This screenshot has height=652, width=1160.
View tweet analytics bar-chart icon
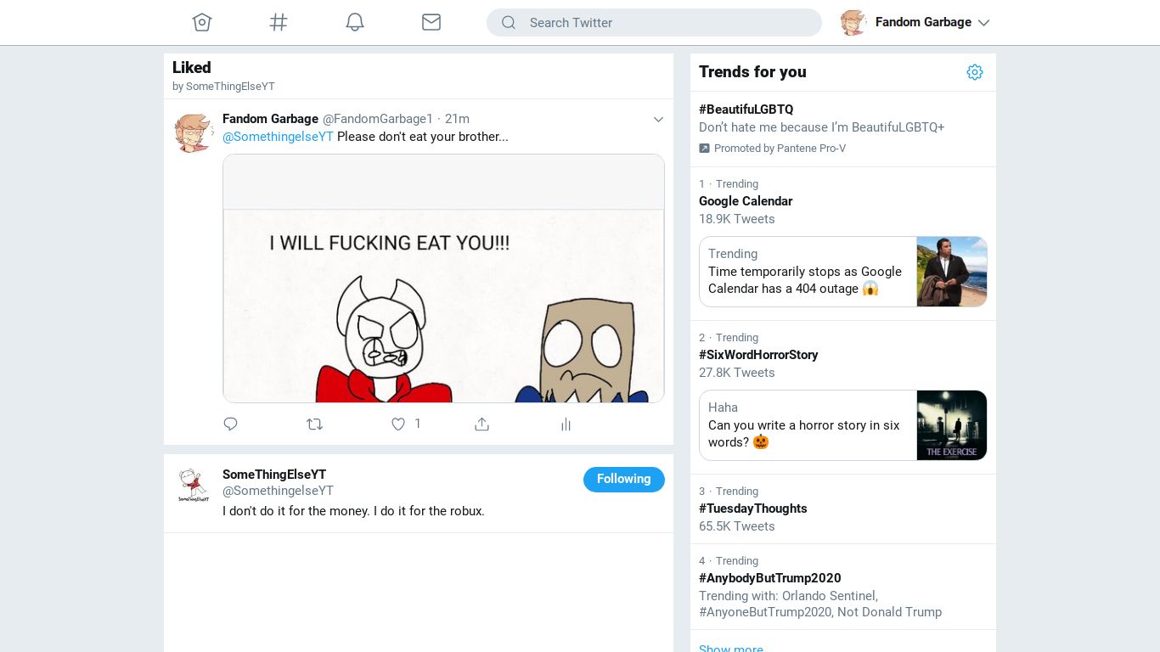[566, 424]
